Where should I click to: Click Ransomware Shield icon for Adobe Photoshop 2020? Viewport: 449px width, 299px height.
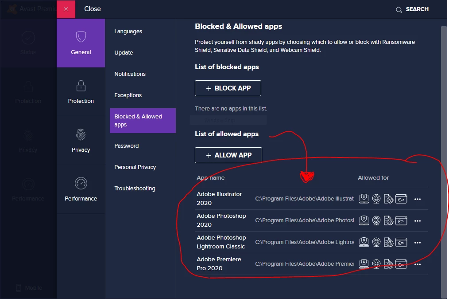(x=364, y=220)
